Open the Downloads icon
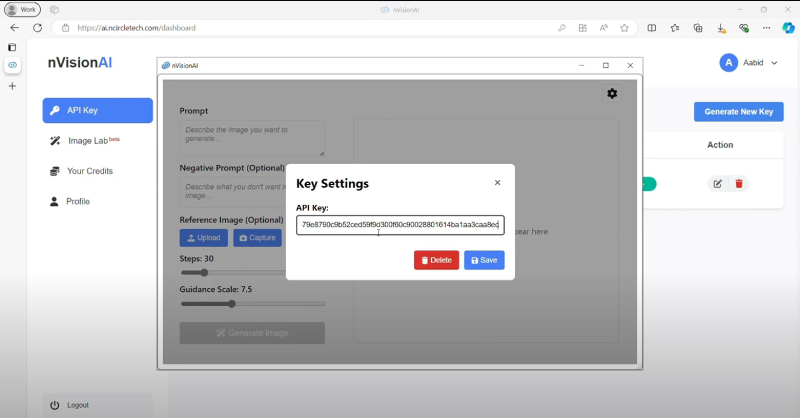The width and height of the screenshot is (800, 418). (x=721, y=28)
